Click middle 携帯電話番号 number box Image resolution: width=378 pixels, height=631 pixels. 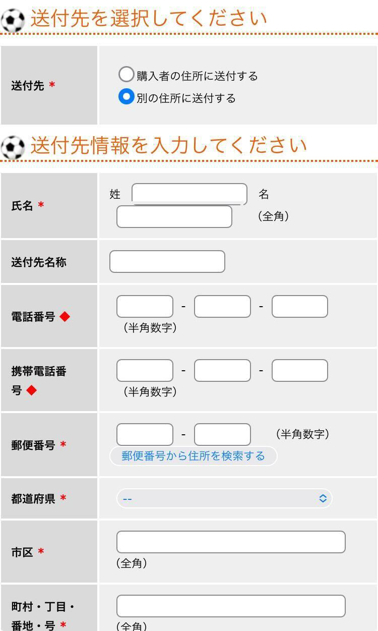coord(222,371)
